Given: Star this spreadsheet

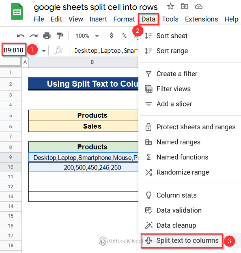Looking at the screenshot, I should coord(170,7).
